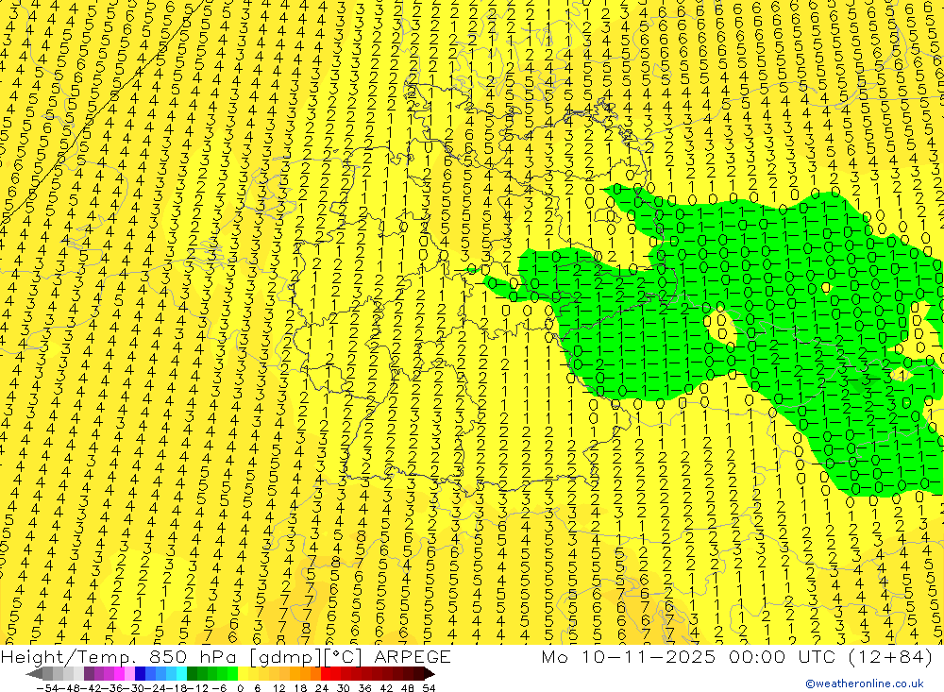Click the bright green legend swatch
Image resolution: width=944 pixels, height=692 pixels.
(232, 673)
